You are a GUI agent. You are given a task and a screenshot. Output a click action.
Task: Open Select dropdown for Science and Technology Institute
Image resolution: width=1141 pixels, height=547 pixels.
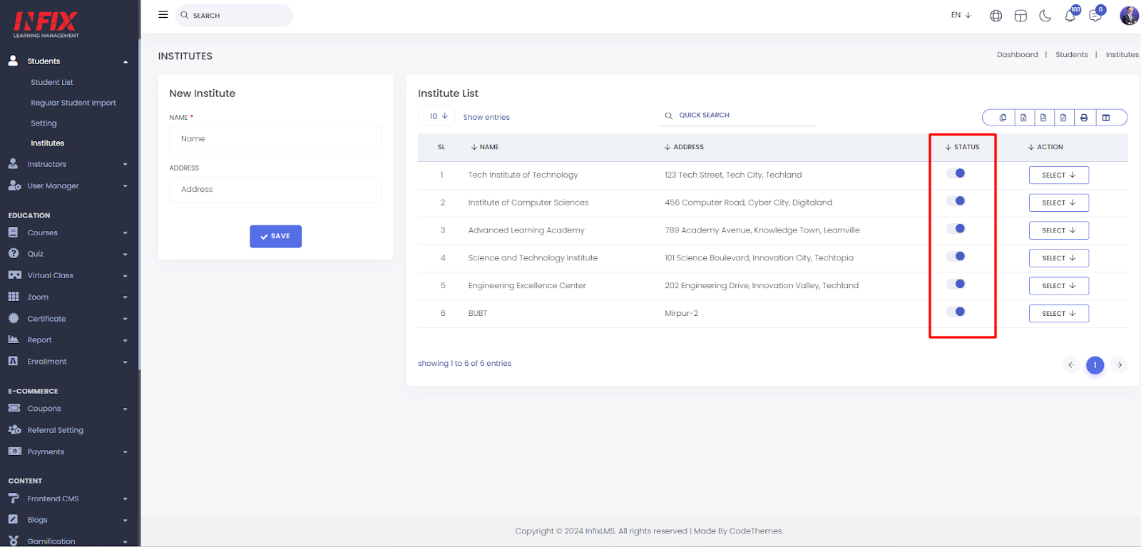click(1058, 258)
